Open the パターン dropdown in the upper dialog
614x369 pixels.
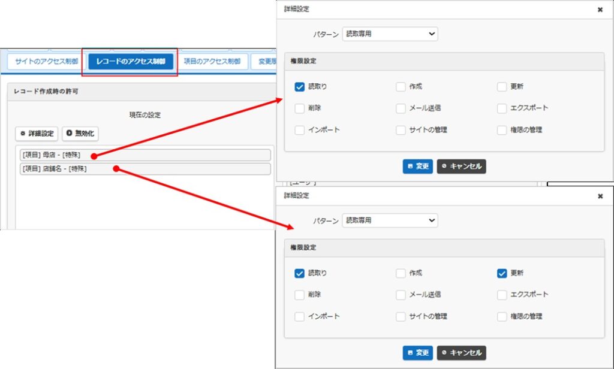[x=390, y=34]
